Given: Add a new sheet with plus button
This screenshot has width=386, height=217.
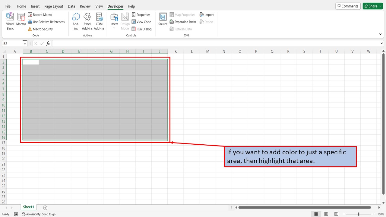Looking at the screenshot, I should tap(45, 208).
